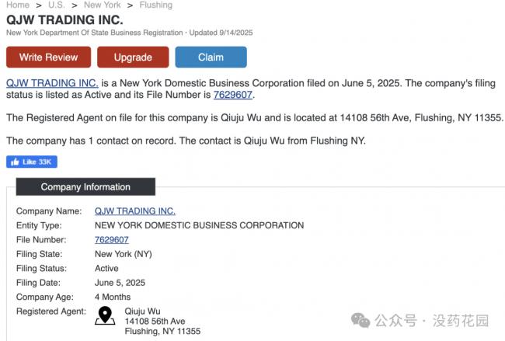Select the Company Information tab header

[85, 186]
